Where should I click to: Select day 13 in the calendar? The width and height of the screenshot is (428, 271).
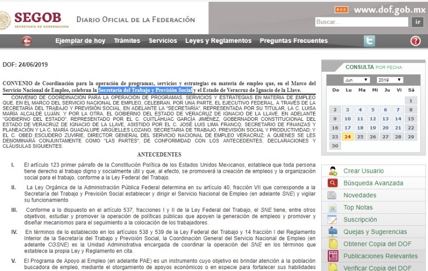[385, 119]
